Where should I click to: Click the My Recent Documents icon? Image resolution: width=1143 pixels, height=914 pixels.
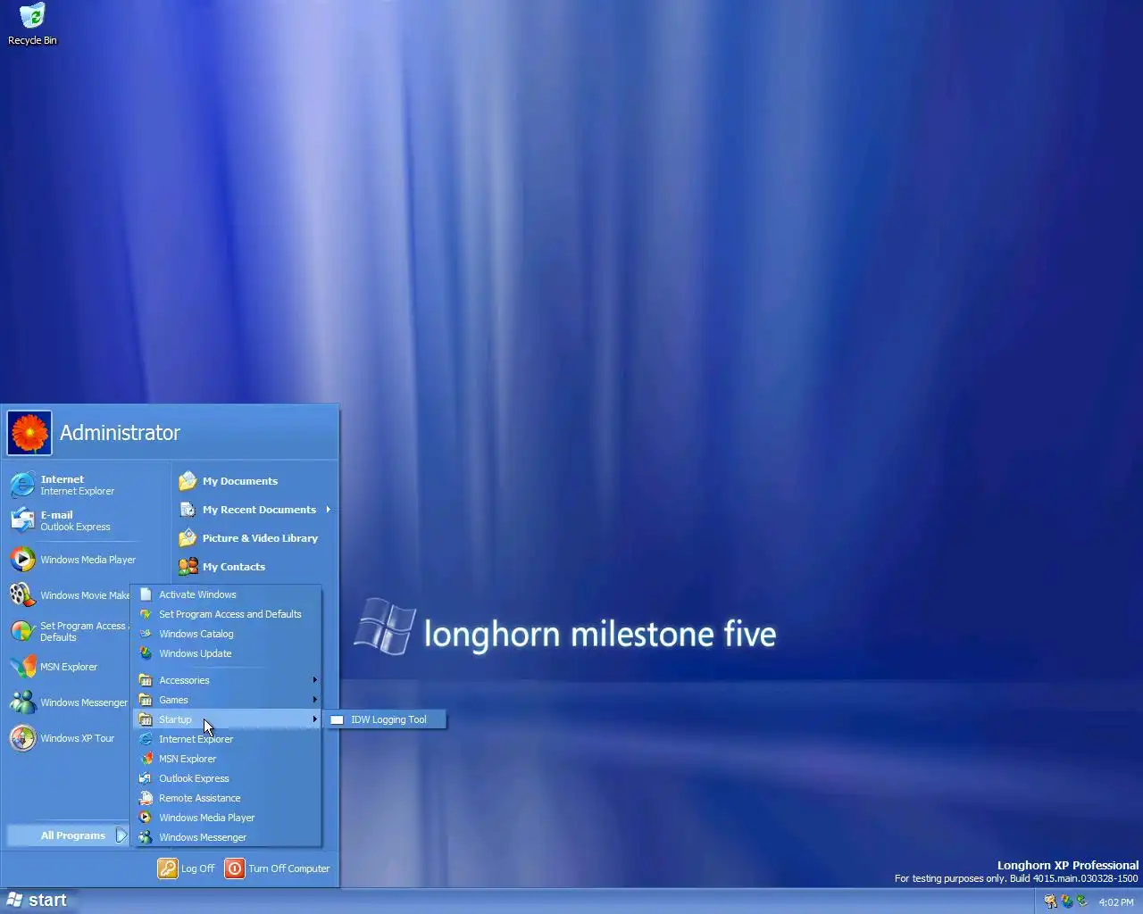point(188,510)
